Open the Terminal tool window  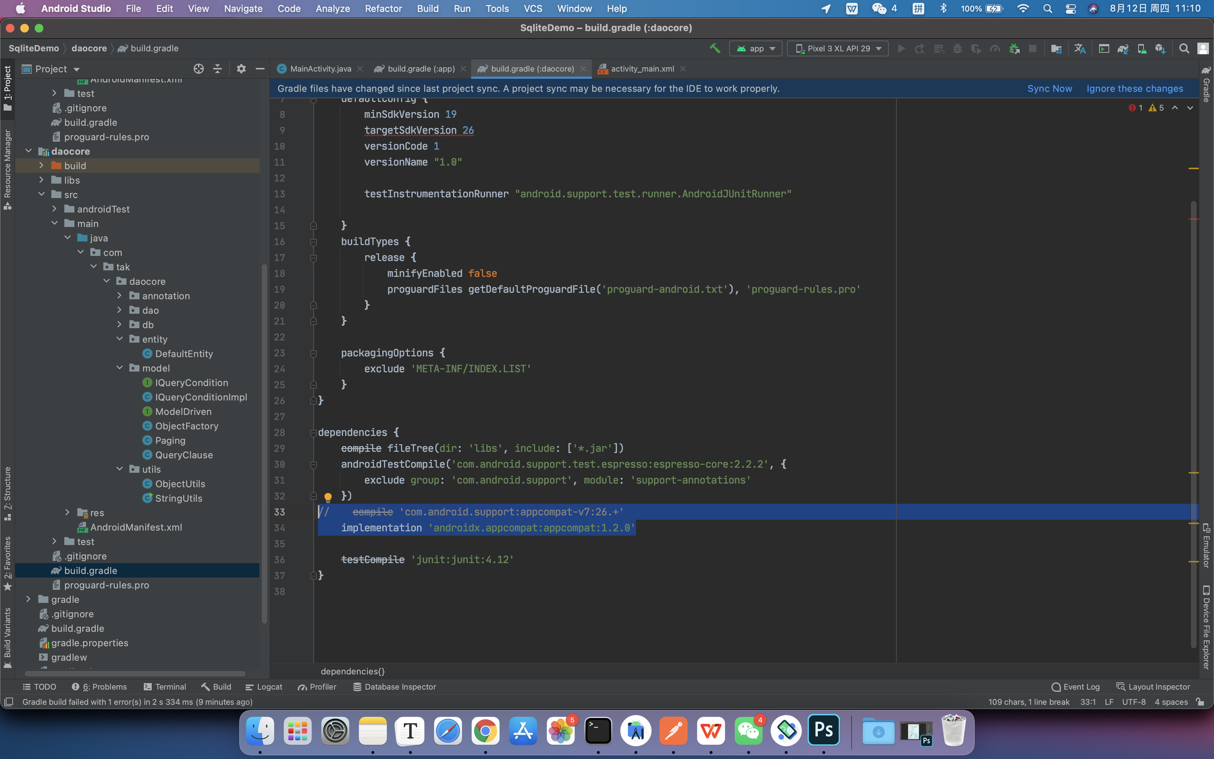pyautogui.click(x=164, y=687)
